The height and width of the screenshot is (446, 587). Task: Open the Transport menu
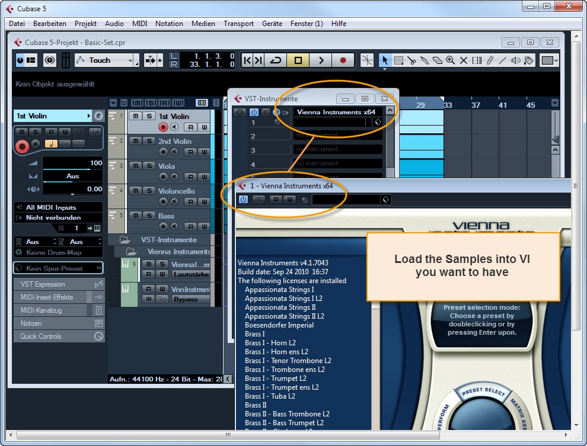coord(238,24)
